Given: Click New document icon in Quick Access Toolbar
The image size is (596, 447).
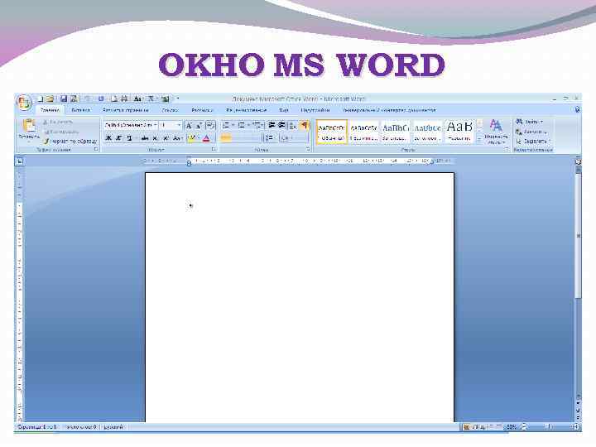Looking at the screenshot, I should pyautogui.click(x=40, y=99).
